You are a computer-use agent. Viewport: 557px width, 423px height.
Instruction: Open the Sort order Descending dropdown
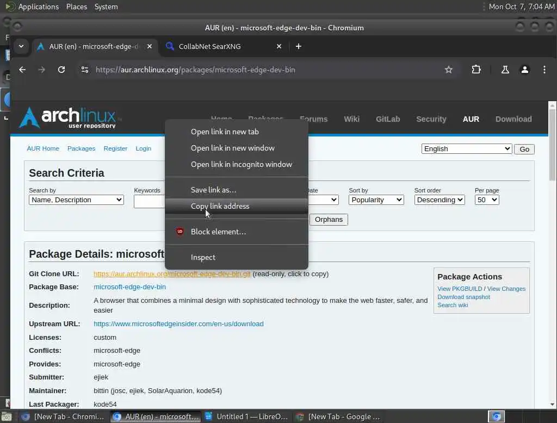(x=440, y=200)
